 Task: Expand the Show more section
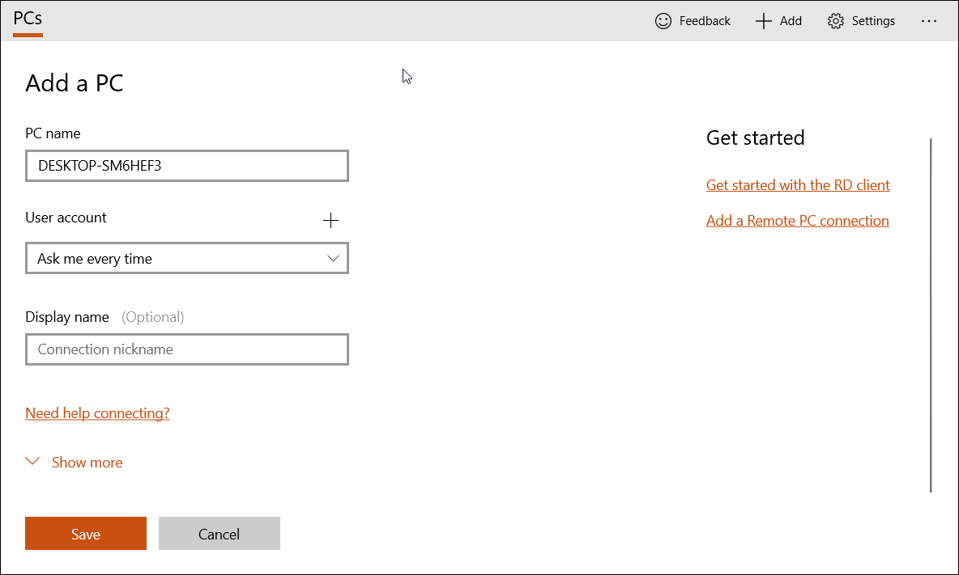coord(87,462)
